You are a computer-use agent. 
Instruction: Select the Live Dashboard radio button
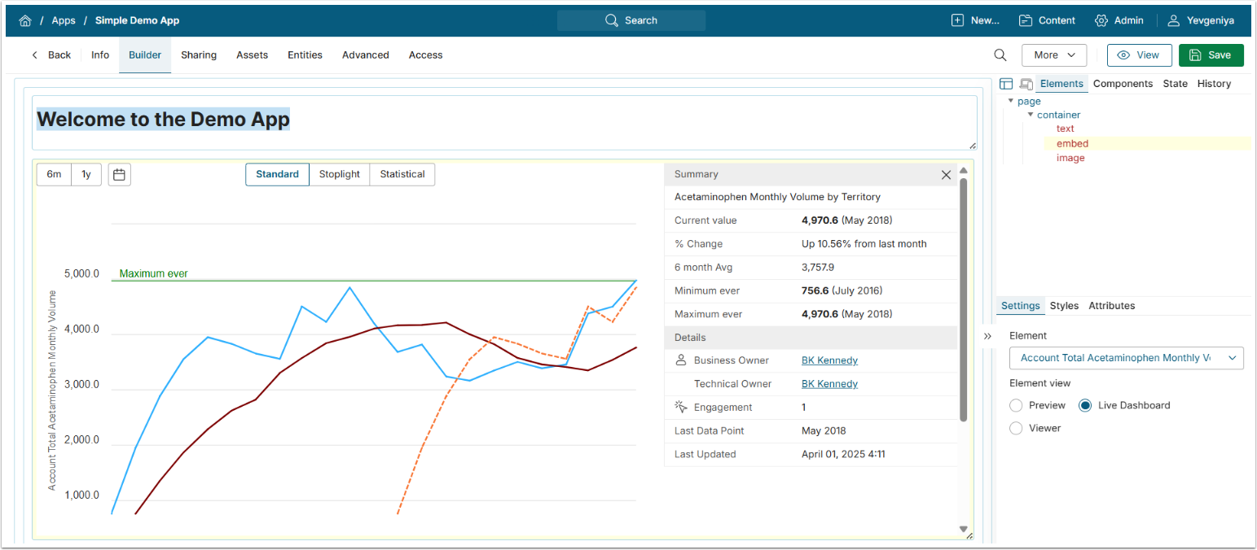(x=1085, y=405)
